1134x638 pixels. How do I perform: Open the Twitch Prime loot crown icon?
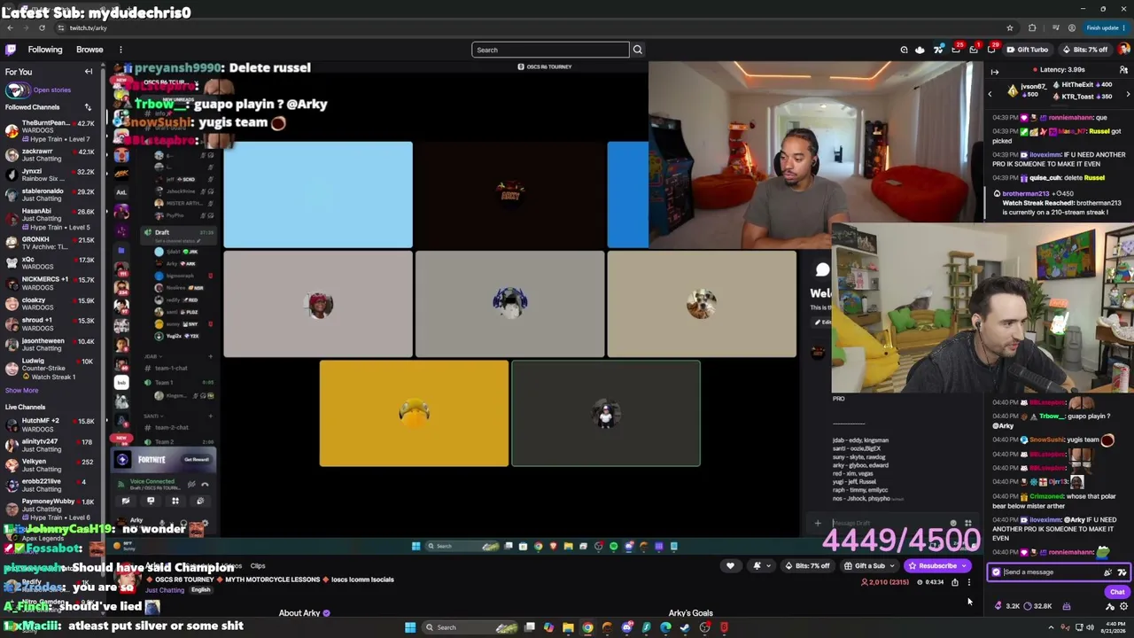(x=920, y=50)
